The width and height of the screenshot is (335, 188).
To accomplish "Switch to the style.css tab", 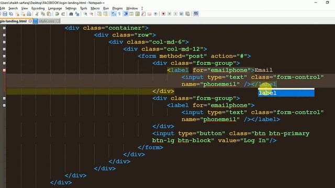I will tap(47, 21).
